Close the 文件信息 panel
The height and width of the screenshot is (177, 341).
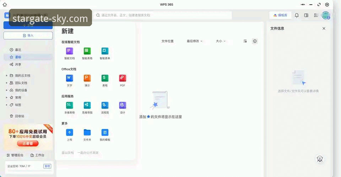(x=324, y=28)
